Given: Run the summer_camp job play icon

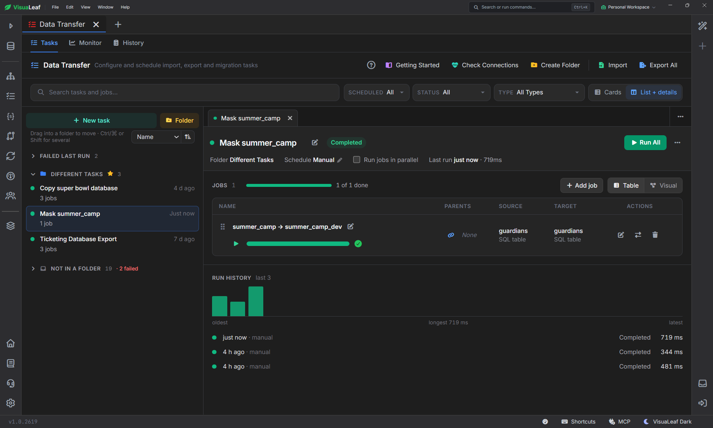Looking at the screenshot, I should pyautogui.click(x=236, y=244).
